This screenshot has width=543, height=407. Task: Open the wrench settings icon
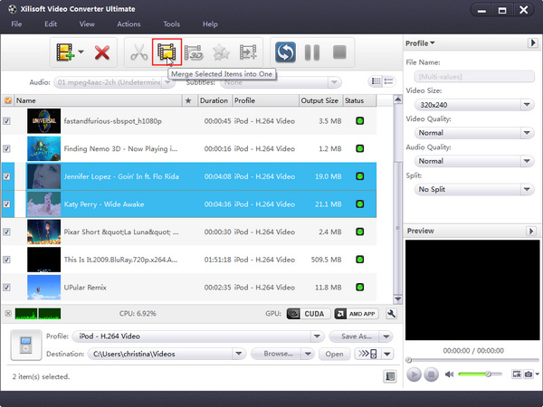(391, 314)
